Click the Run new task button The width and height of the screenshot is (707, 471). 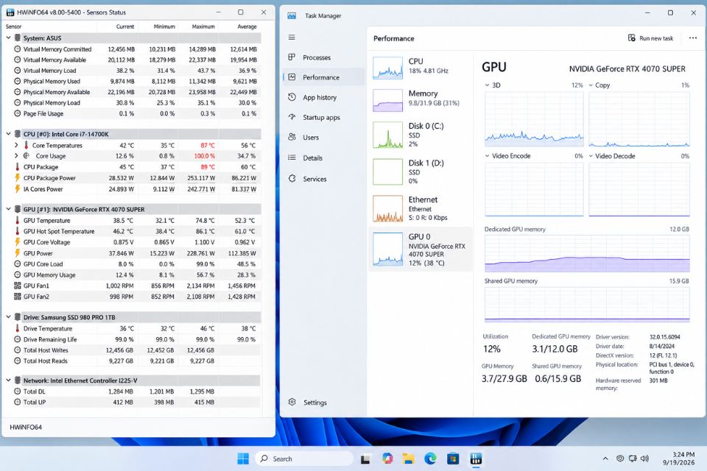(650, 38)
